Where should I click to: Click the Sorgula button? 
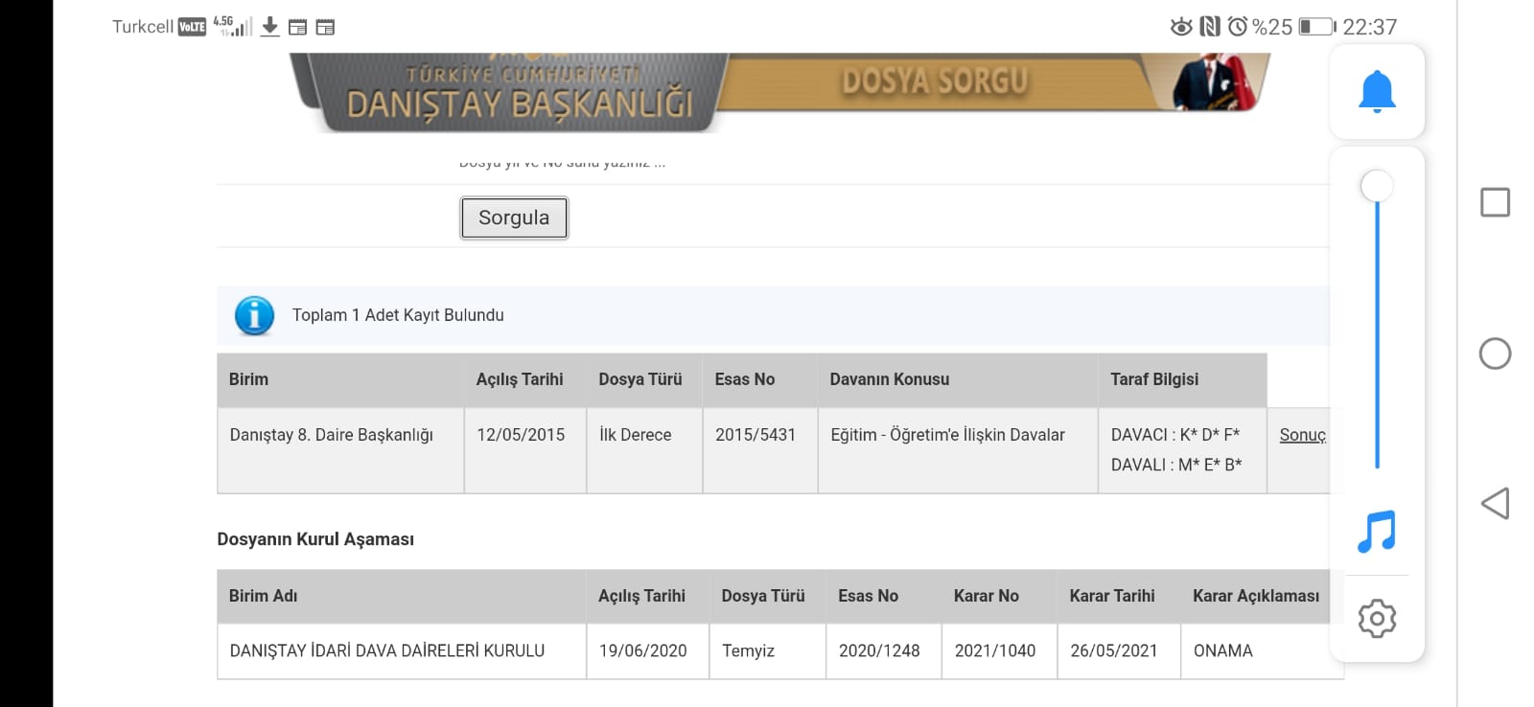(514, 217)
